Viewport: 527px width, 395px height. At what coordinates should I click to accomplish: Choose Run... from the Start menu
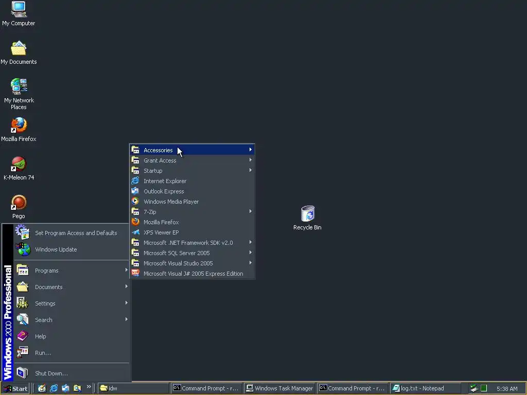tap(72, 353)
